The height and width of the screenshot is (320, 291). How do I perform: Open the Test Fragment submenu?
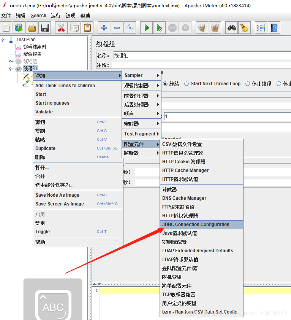pyautogui.click(x=141, y=134)
